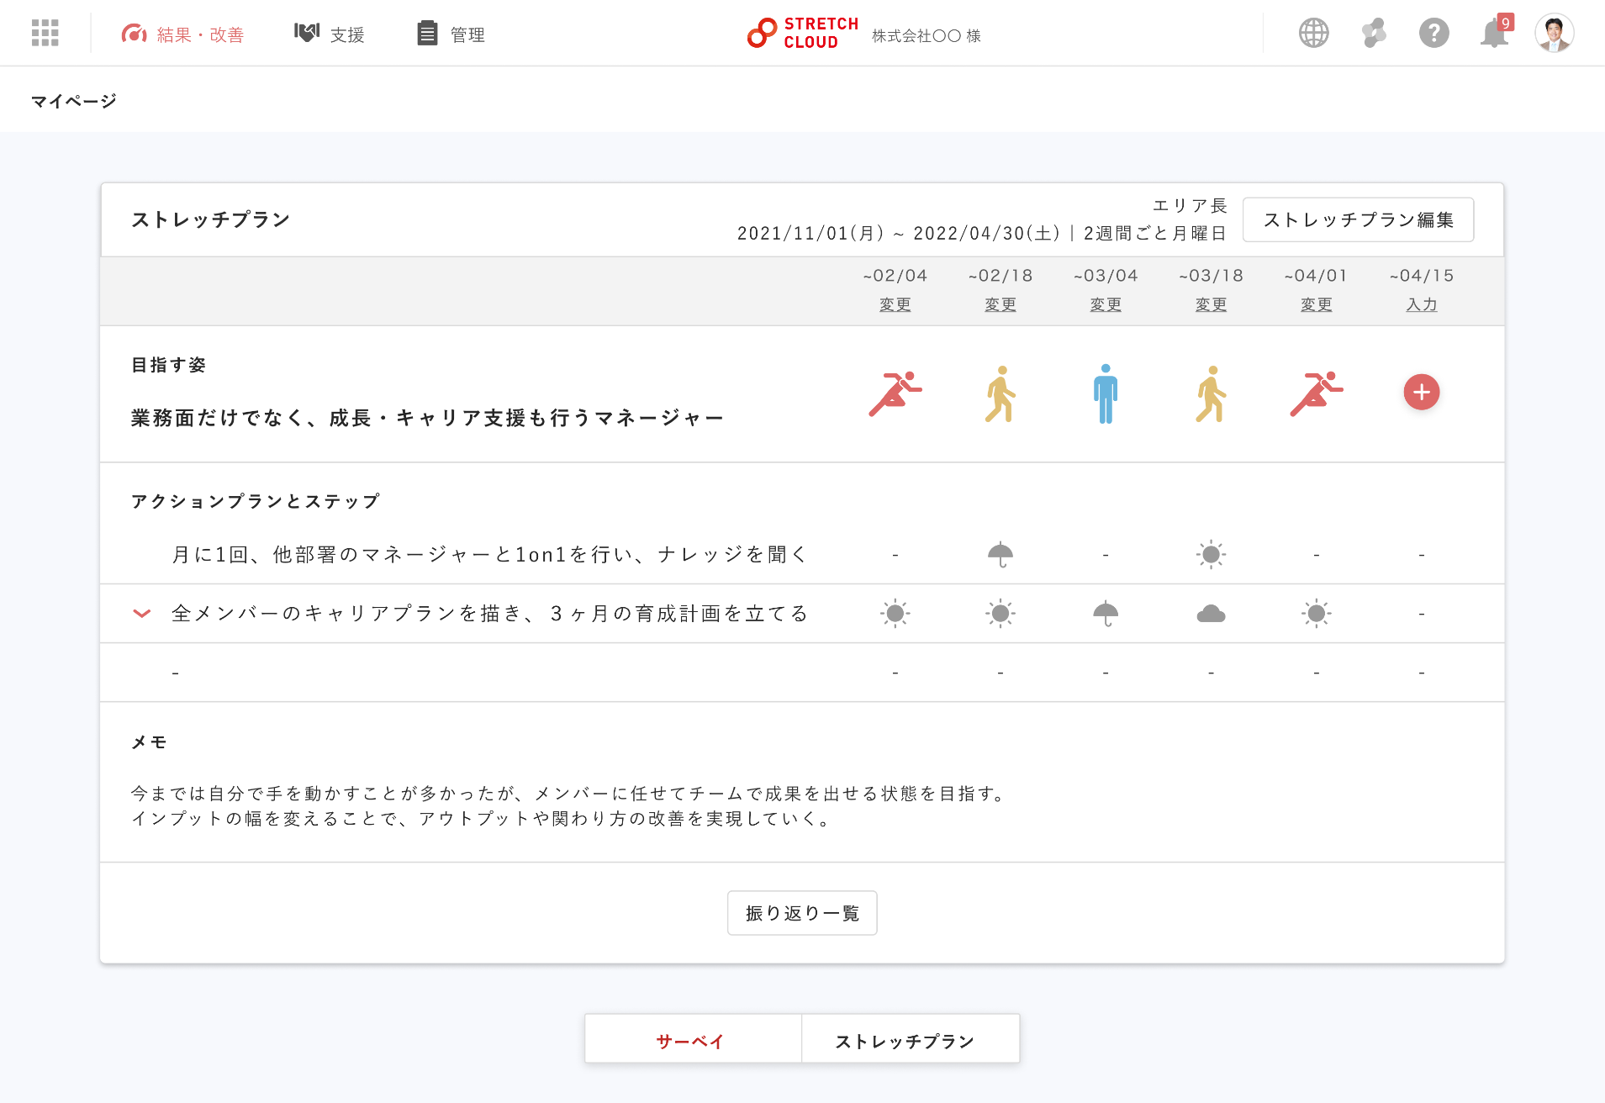Click the red running figure for ~02/04
Image resolution: width=1605 pixels, height=1103 pixels.
coord(895,393)
